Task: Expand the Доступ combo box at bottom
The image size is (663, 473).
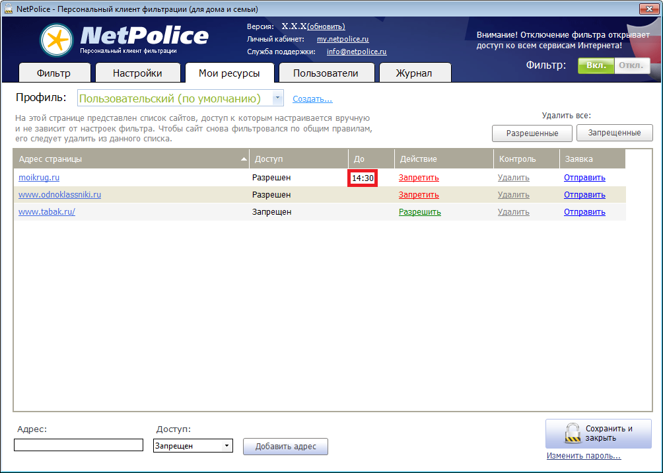Action: tap(227, 445)
